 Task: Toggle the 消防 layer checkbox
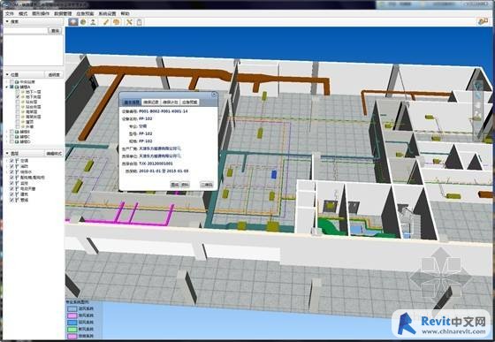tap(12, 167)
